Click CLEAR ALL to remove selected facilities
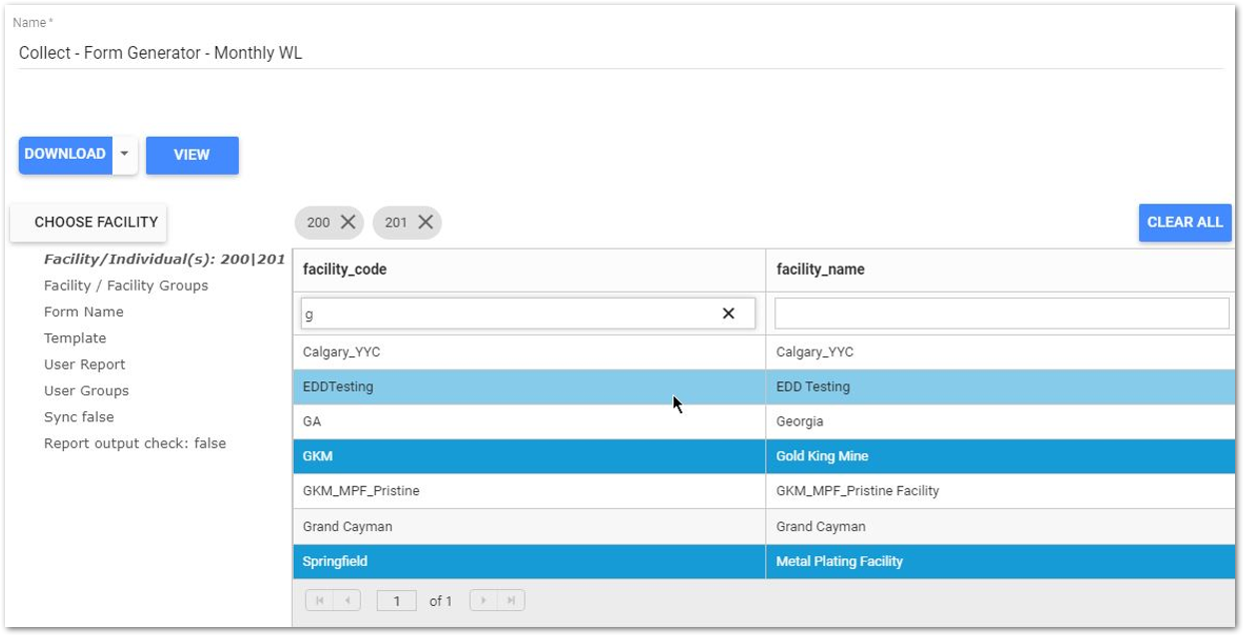The height and width of the screenshot is (636, 1244). pyautogui.click(x=1185, y=222)
